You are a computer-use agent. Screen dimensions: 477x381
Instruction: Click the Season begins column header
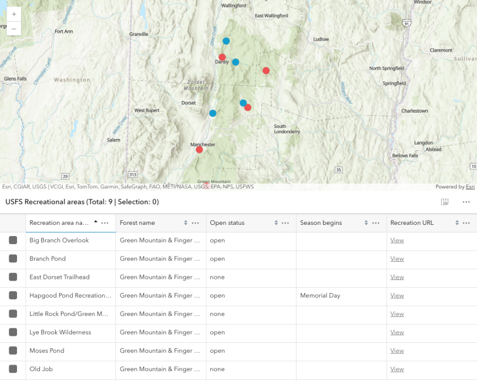pos(322,222)
